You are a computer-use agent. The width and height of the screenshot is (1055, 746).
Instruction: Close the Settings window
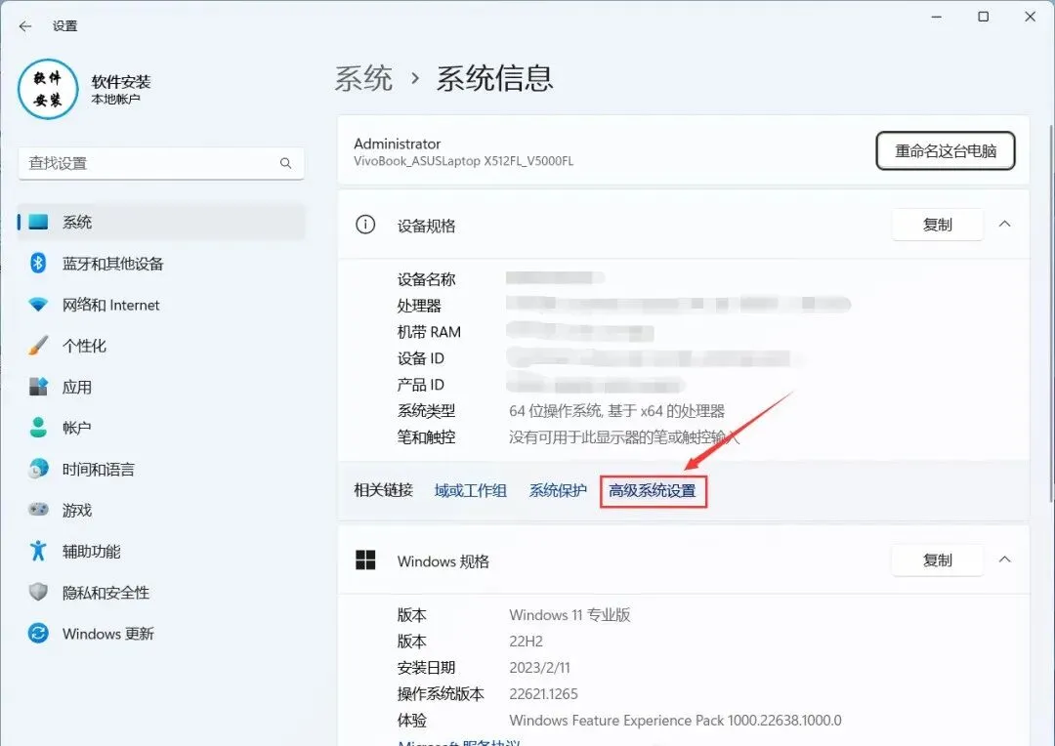(1030, 17)
